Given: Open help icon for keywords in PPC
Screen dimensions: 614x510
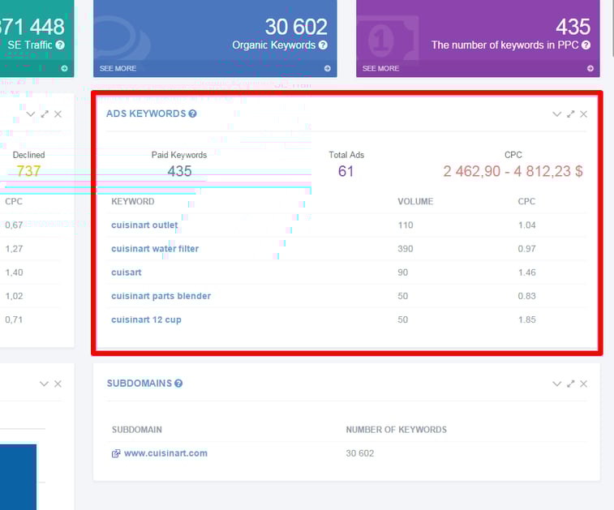Looking at the screenshot, I should (586, 45).
